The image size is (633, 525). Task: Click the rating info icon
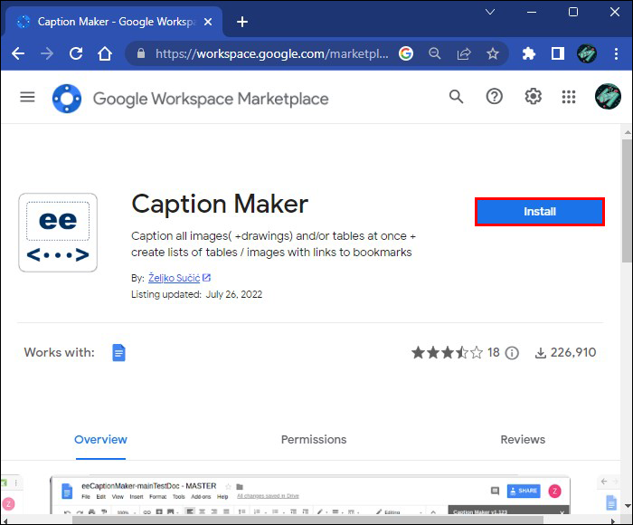(512, 353)
